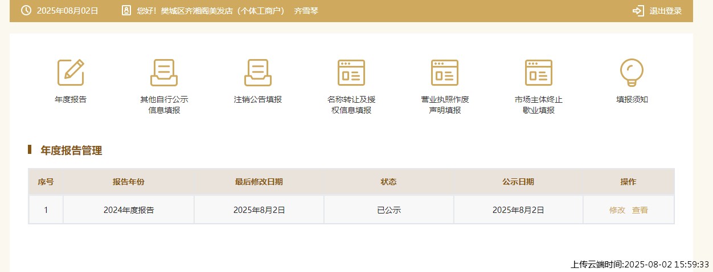The width and height of the screenshot is (713, 272).
Task: Click the 公示日期 column header
Action: click(x=518, y=182)
